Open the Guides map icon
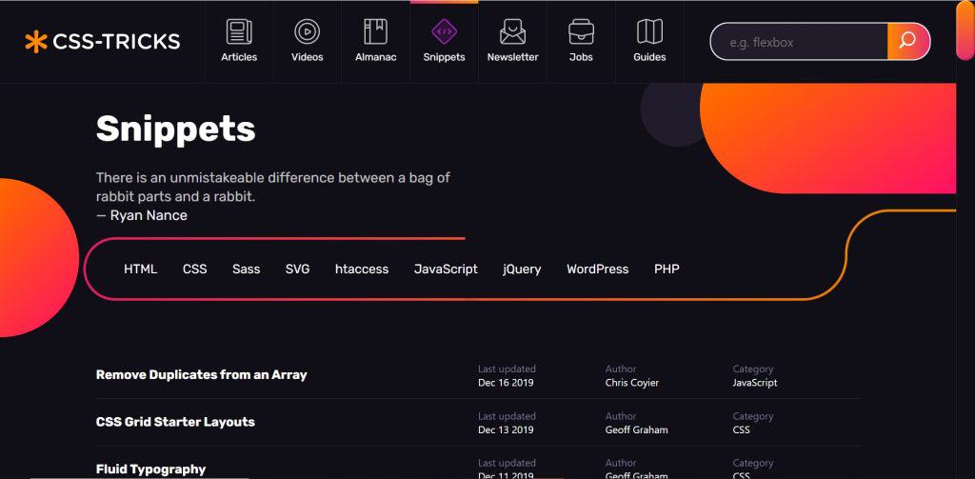 pos(649,31)
